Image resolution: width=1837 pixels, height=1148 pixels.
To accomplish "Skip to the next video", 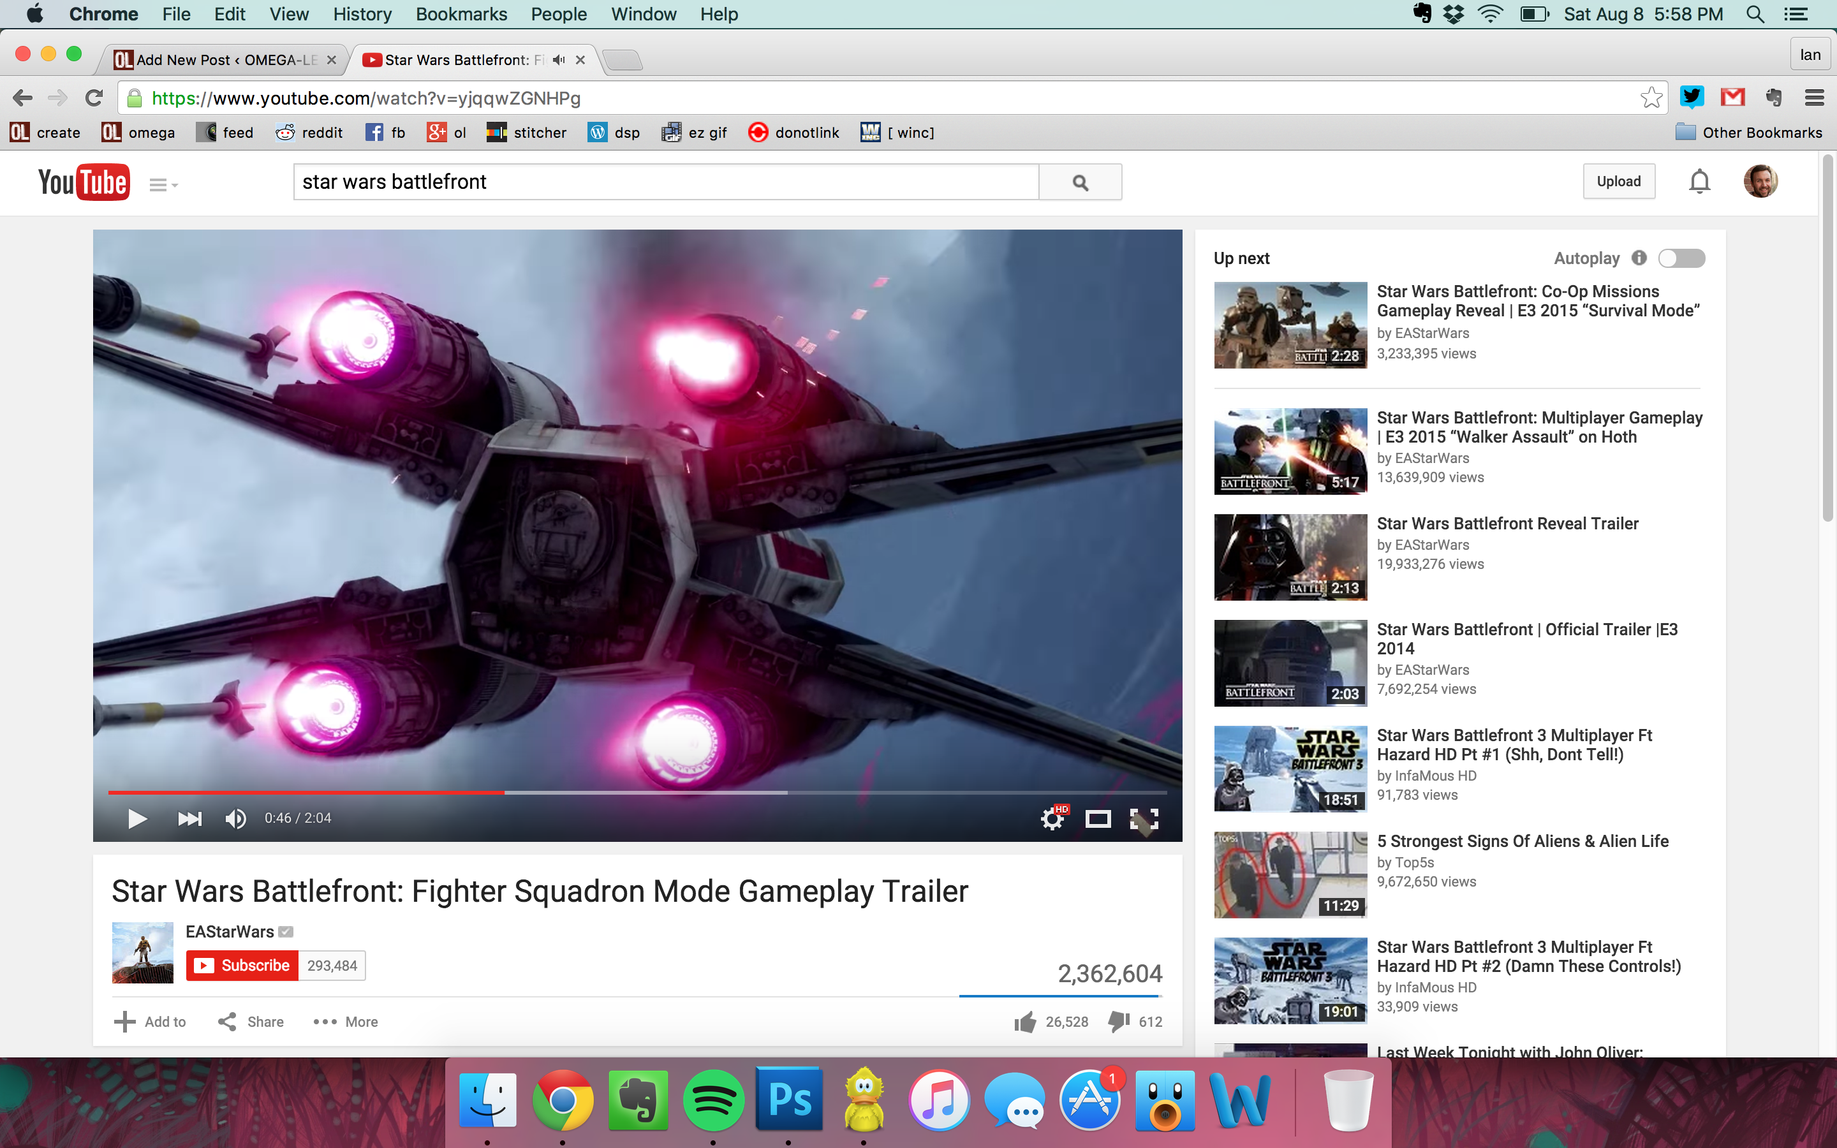I will coord(190,818).
